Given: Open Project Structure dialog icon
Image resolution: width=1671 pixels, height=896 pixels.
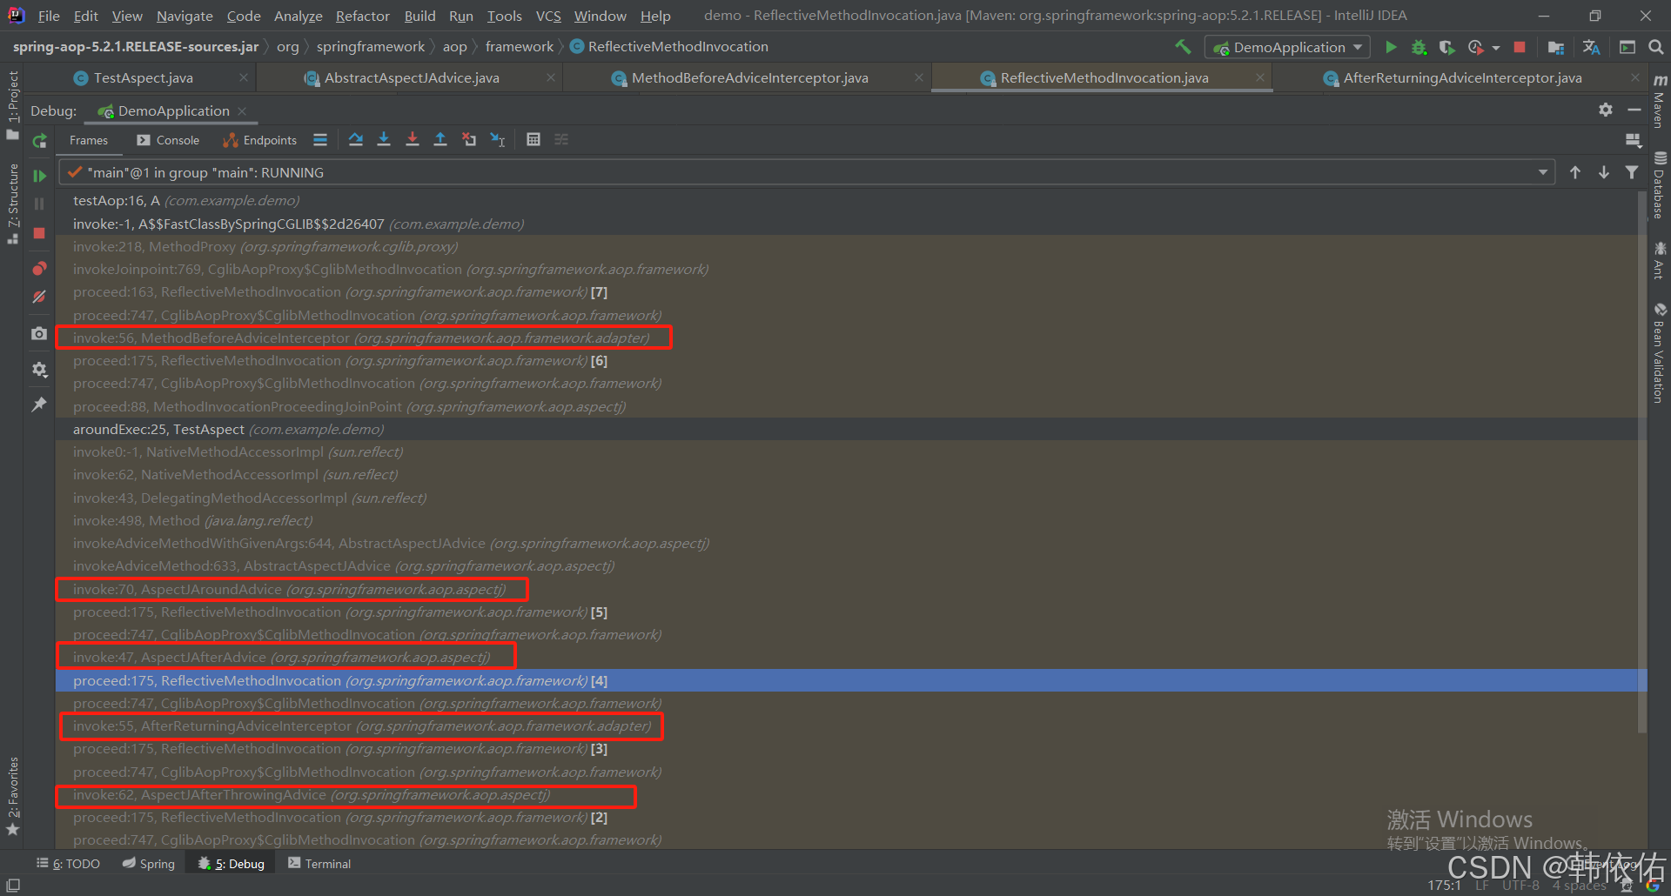Looking at the screenshot, I should tap(1556, 47).
